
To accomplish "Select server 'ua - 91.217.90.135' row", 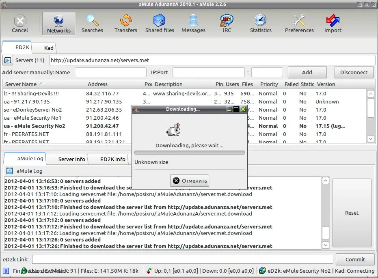I will click(x=184, y=101).
